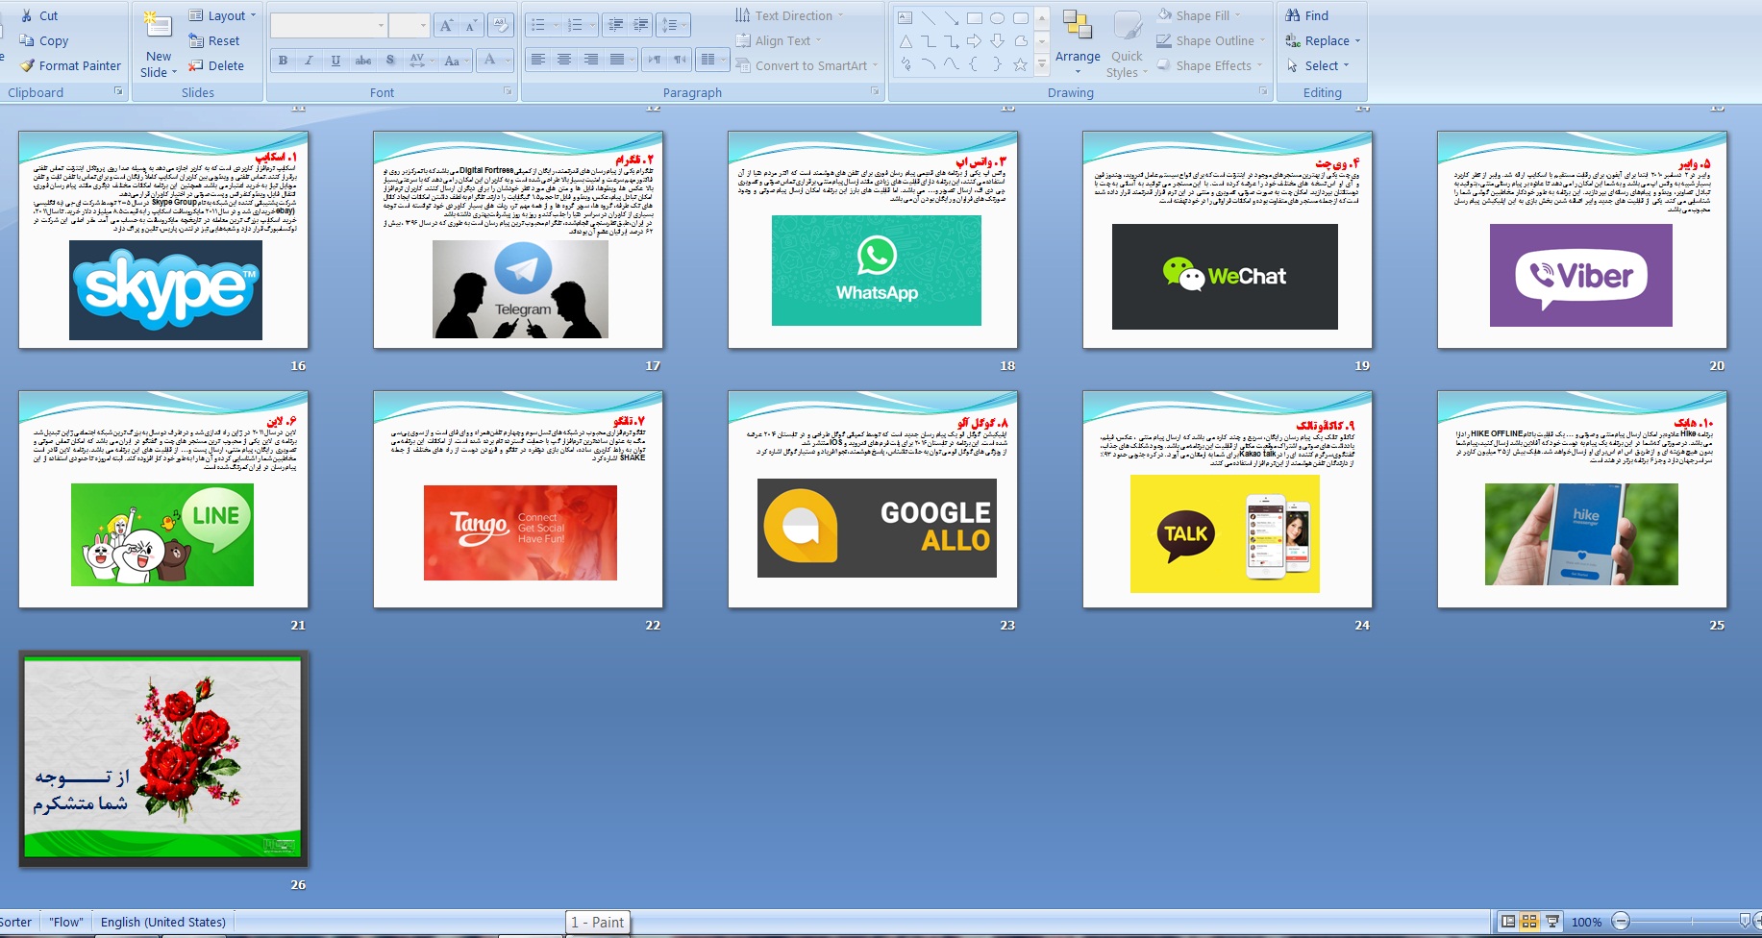Set left-to-right text direction

pos(655,60)
